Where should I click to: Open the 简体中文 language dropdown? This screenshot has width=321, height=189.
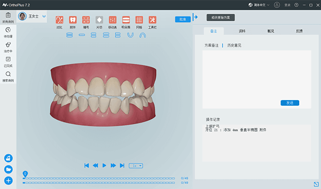259,5
